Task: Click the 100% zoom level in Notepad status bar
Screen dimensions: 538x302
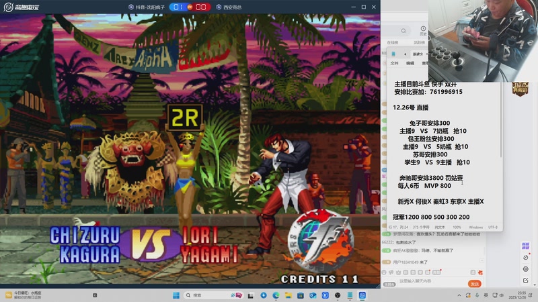Action: point(457,228)
